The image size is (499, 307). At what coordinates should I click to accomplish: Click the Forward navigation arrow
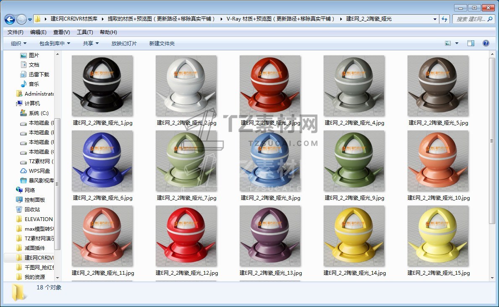tap(22, 19)
